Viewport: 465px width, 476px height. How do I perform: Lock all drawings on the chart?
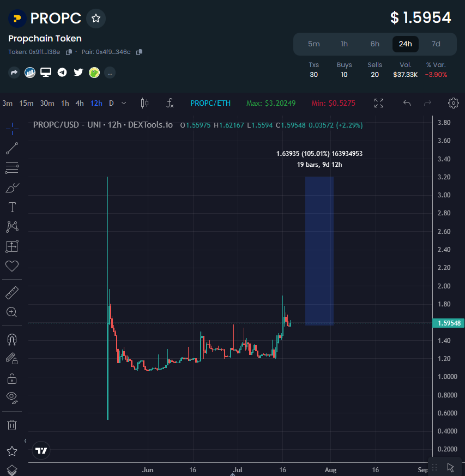pos(12,378)
